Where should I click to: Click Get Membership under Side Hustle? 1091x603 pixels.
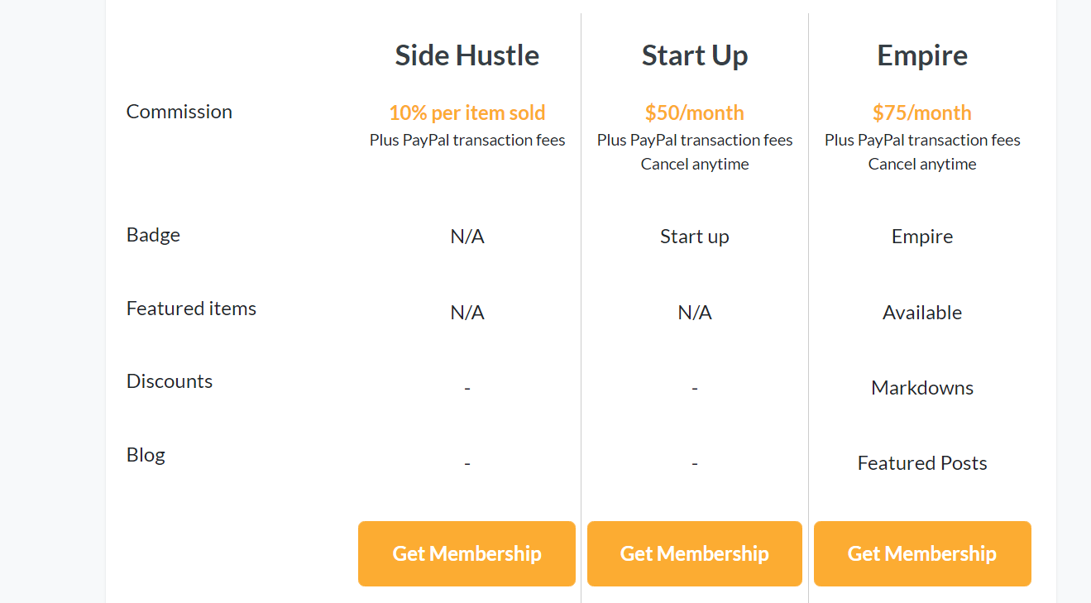(x=467, y=553)
